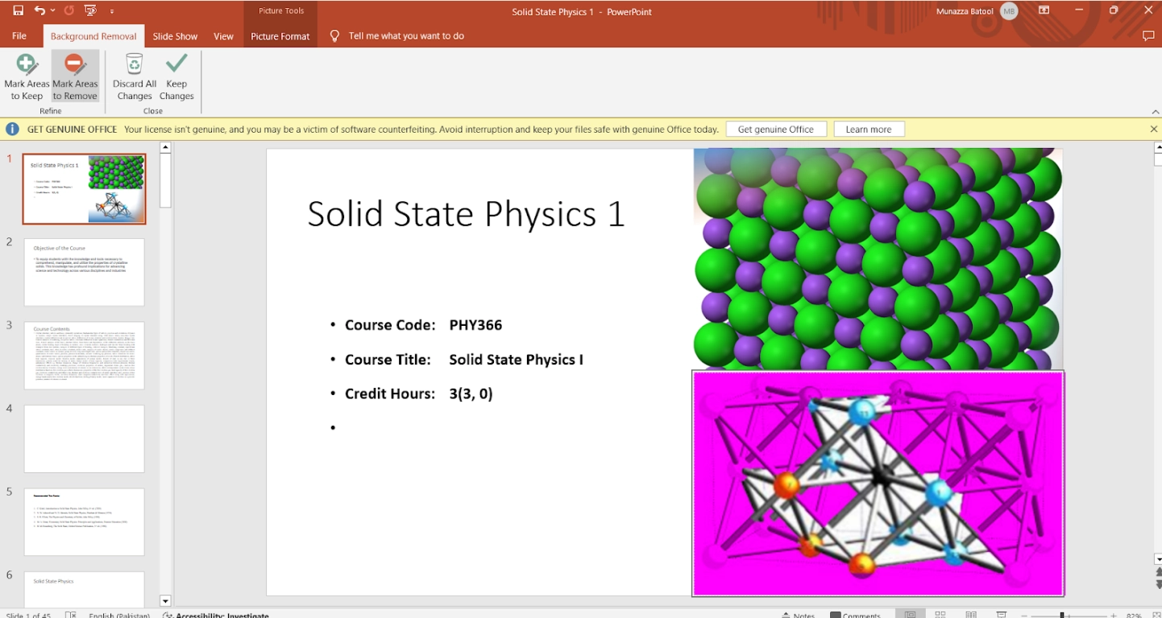Click the Undo arrow icon
Screen dimensions: 1162x618
click(39, 11)
